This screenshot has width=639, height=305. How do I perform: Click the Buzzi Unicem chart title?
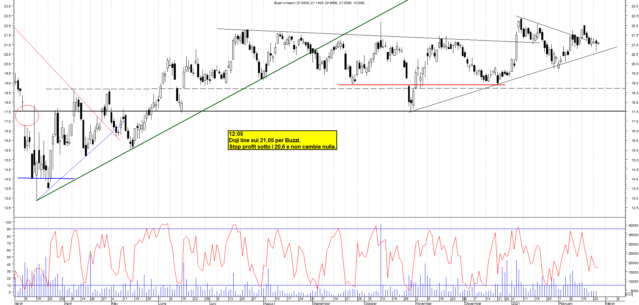[319, 3]
